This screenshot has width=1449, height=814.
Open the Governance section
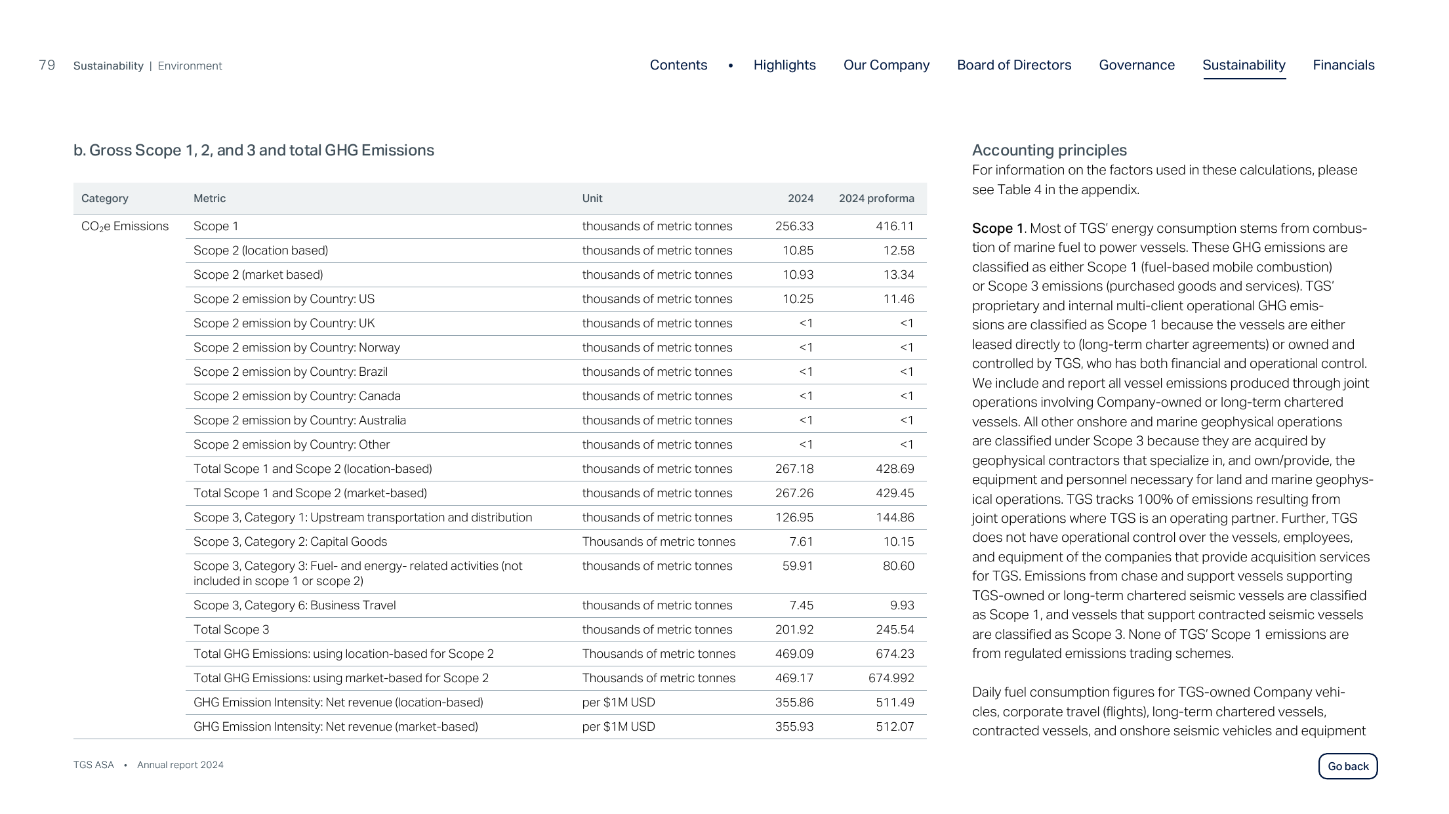coord(1137,65)
